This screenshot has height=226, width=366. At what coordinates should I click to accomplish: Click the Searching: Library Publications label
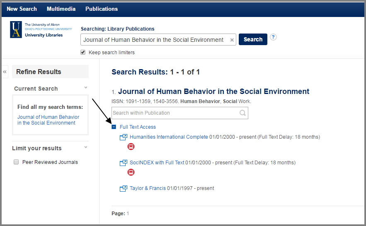coord(117,29)
